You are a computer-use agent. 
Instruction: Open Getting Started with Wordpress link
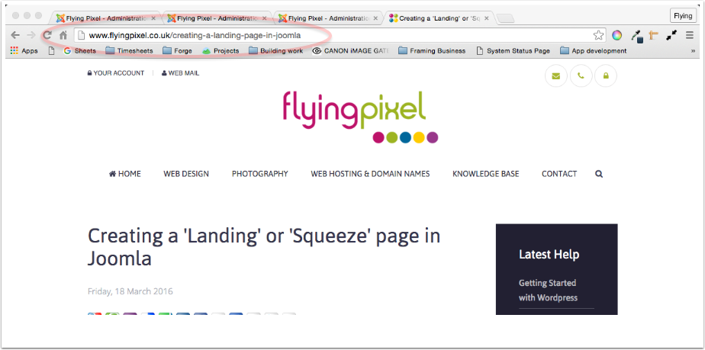[x=548, y=291]
